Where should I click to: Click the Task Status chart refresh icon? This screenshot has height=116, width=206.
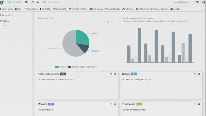coord(108,22)
